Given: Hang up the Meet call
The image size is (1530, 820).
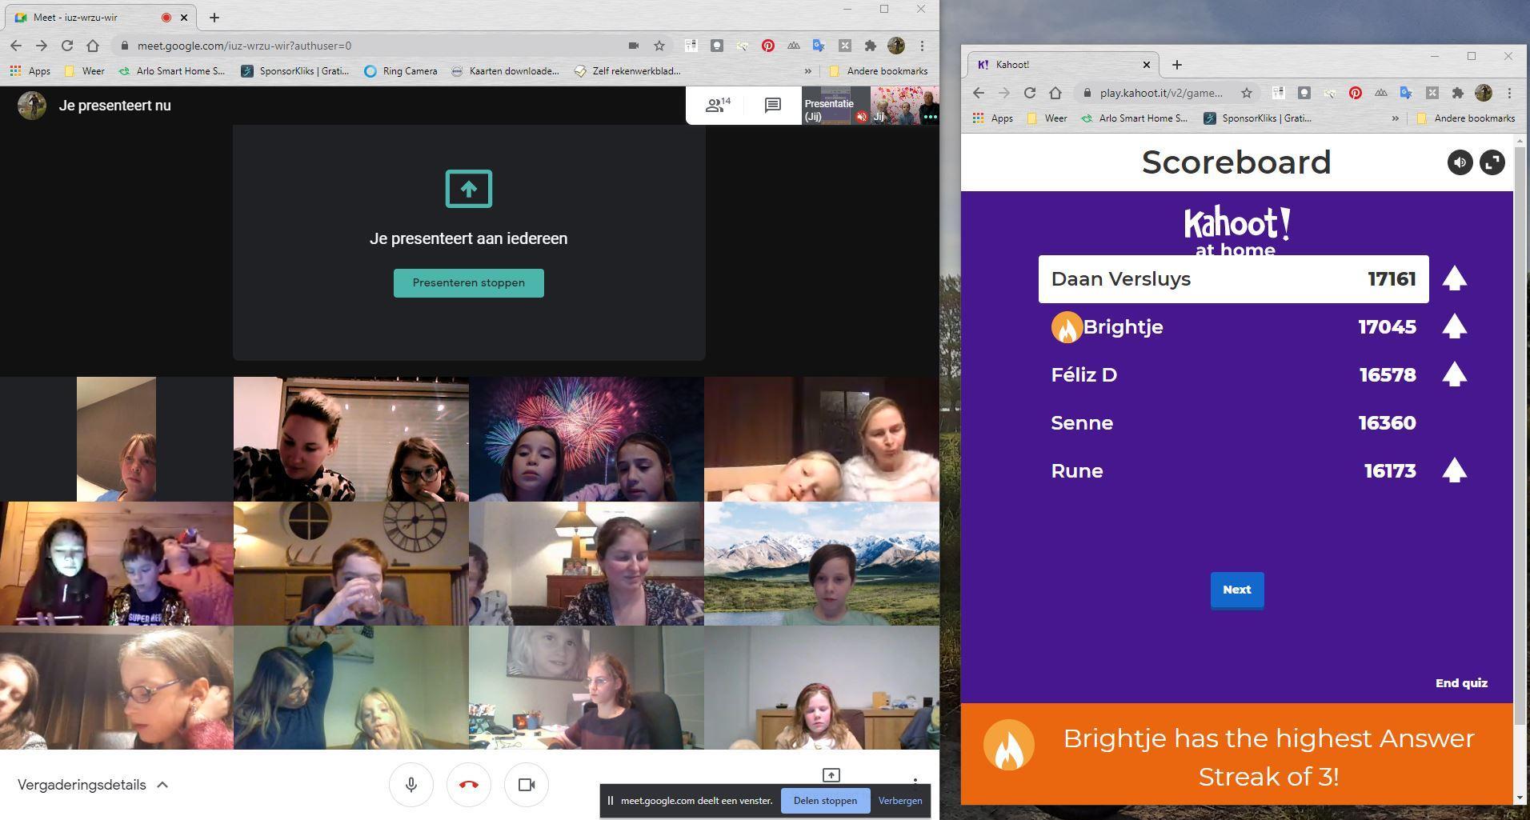Looking at the screenshot, I should pos(469,785).
